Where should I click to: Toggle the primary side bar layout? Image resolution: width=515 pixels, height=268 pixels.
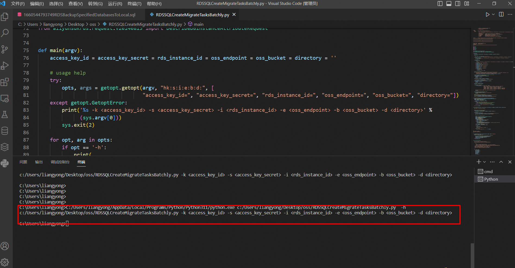click(440, 4)
